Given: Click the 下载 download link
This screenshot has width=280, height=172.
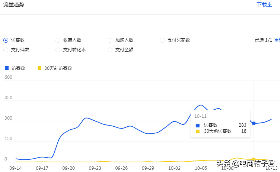Looking at the screenshot, I should 264,4.
